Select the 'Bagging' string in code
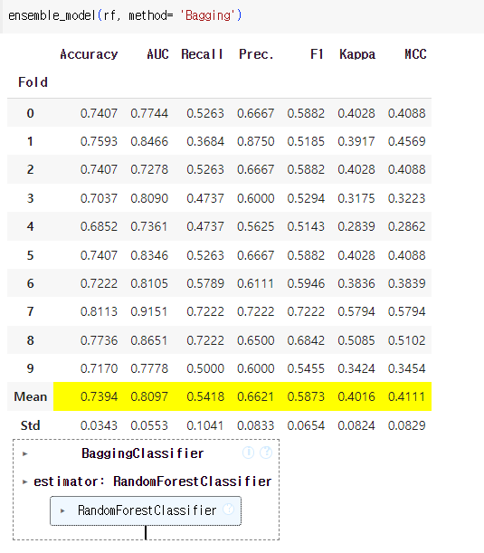The width and height of the screenshot is (484, 553). 206,15
